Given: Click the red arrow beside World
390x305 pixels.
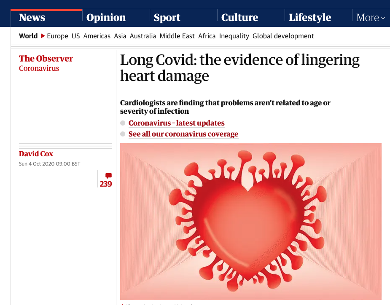Looking at the screenshot, I should (43, 36).
